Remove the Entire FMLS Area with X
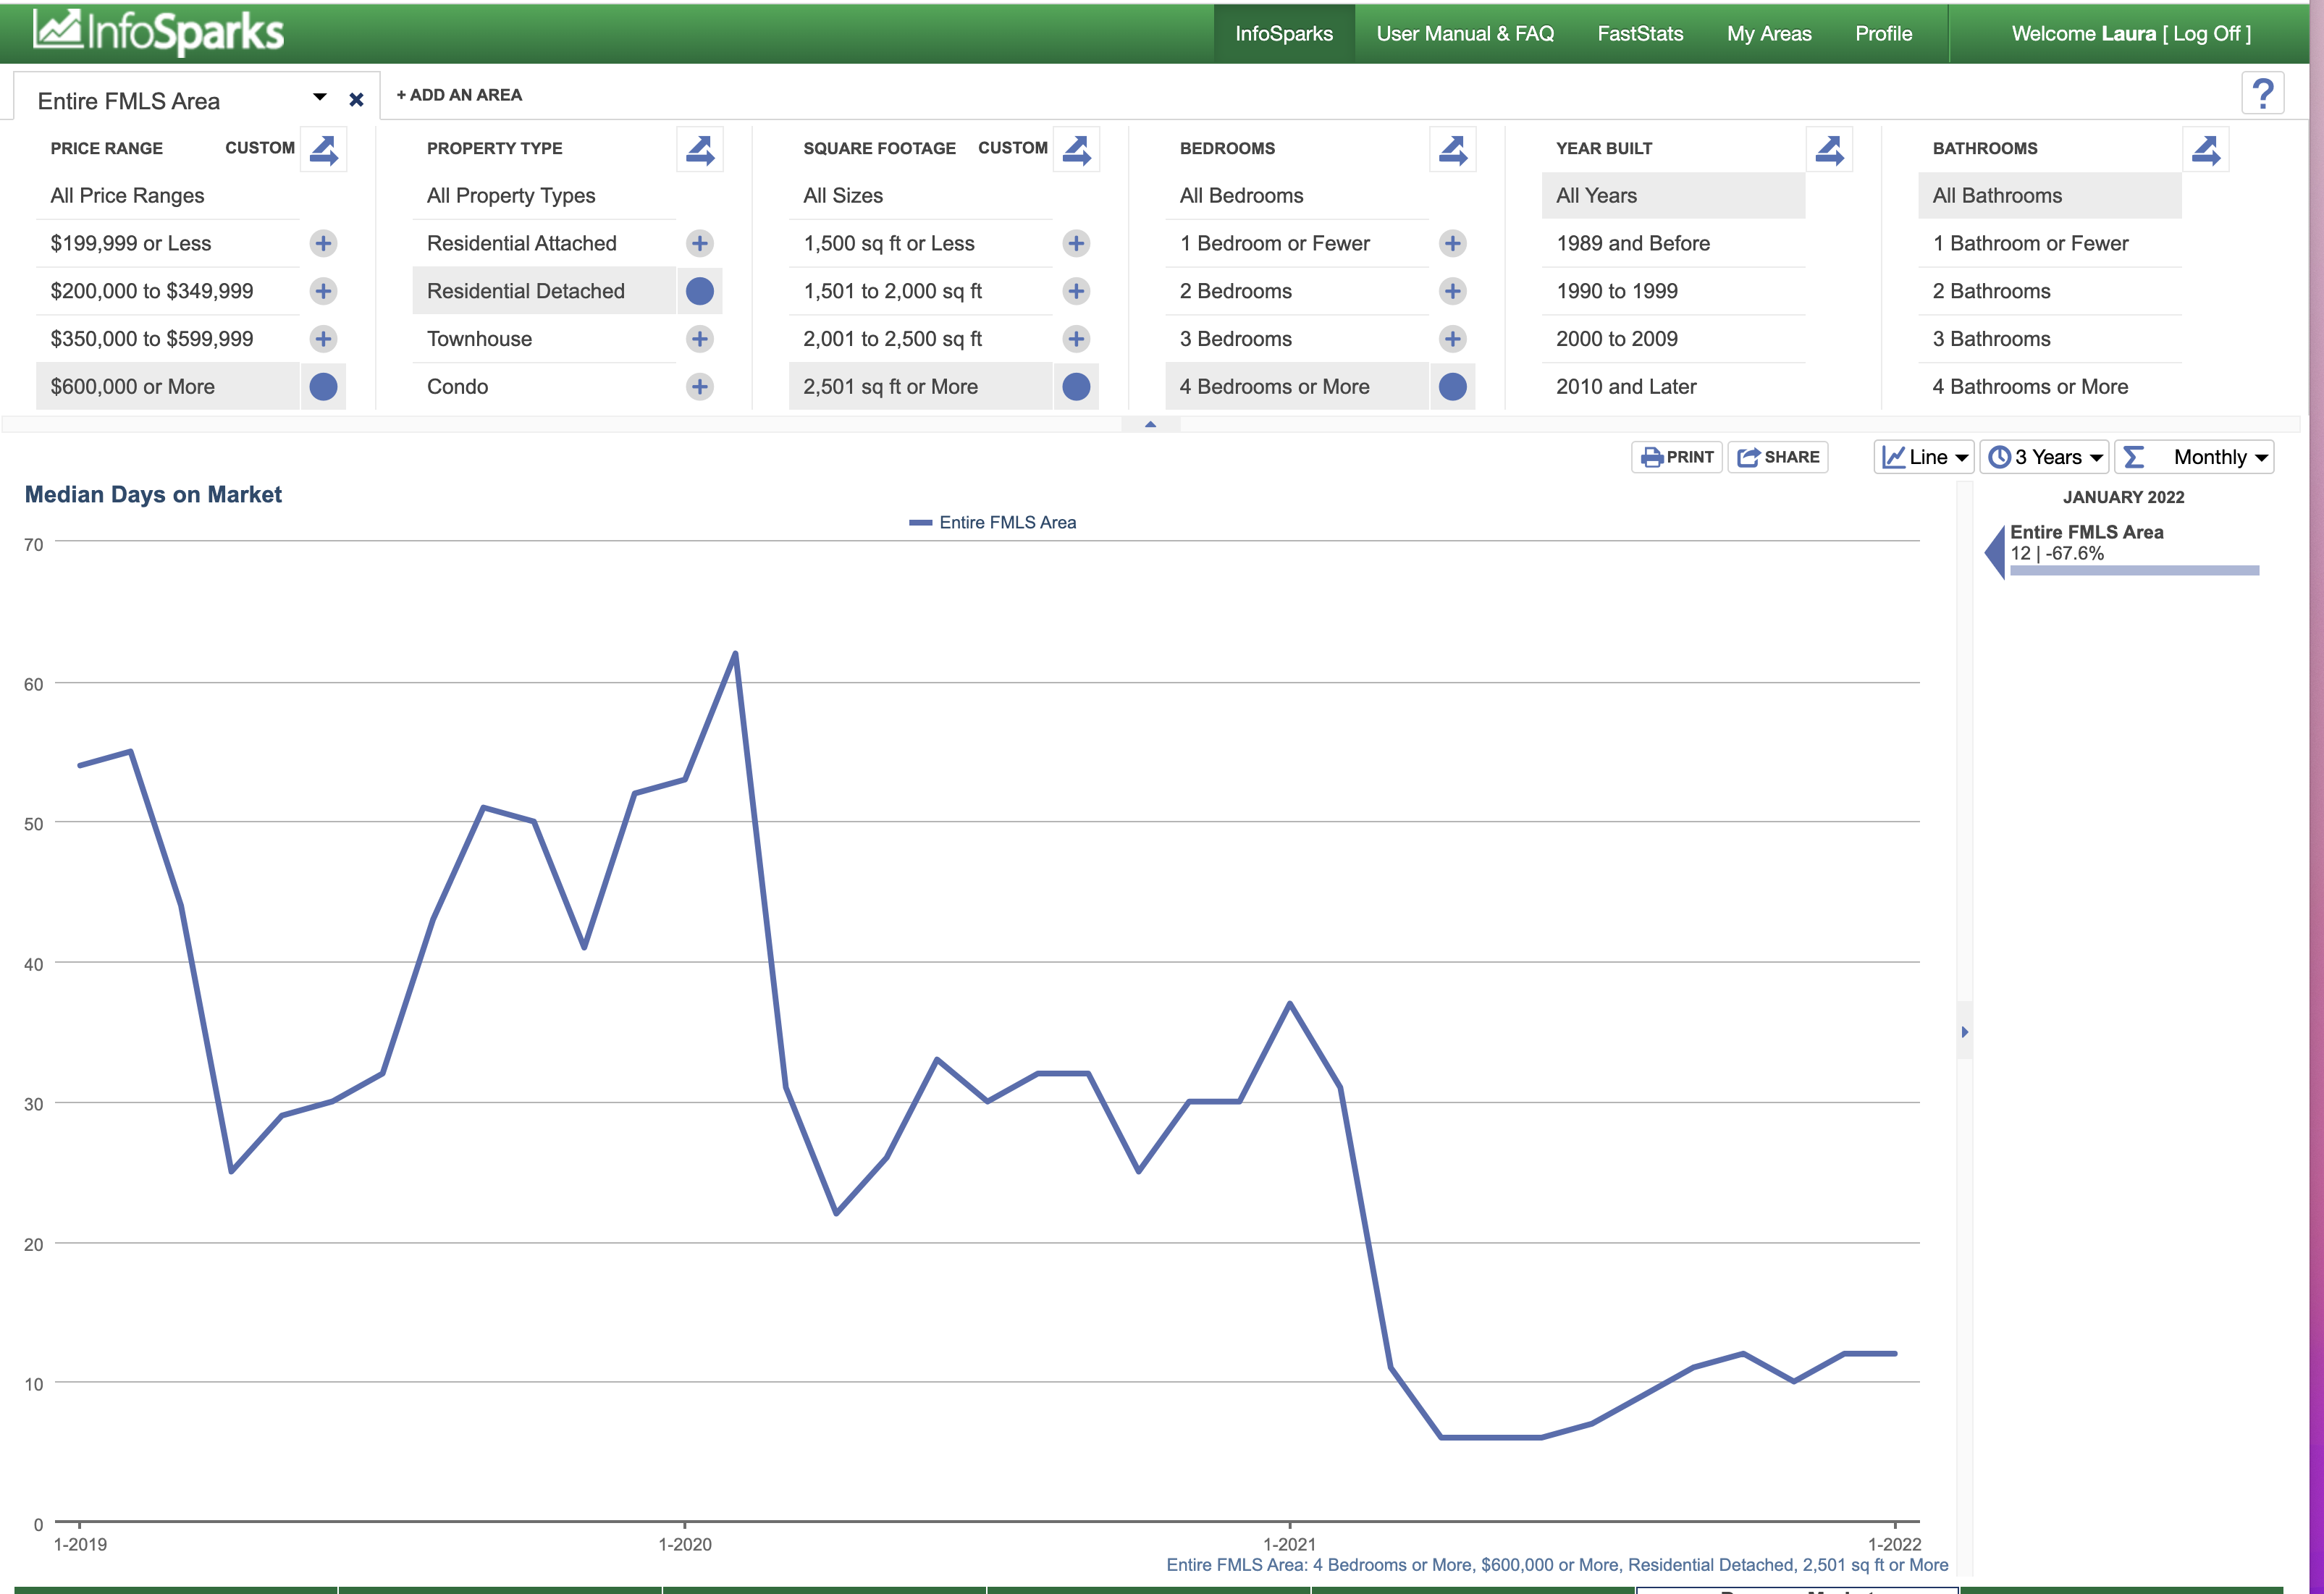This screenshot has height=1594, width=2324. [356, 100]
